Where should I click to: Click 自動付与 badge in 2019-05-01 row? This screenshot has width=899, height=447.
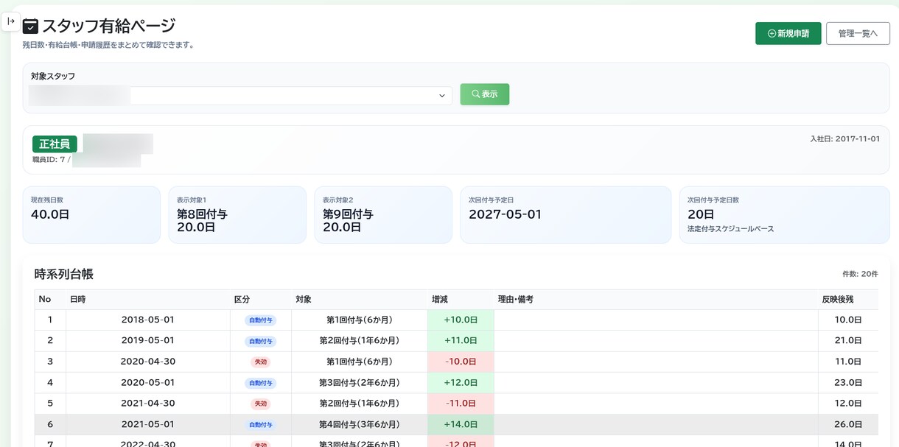pos(261,341)
